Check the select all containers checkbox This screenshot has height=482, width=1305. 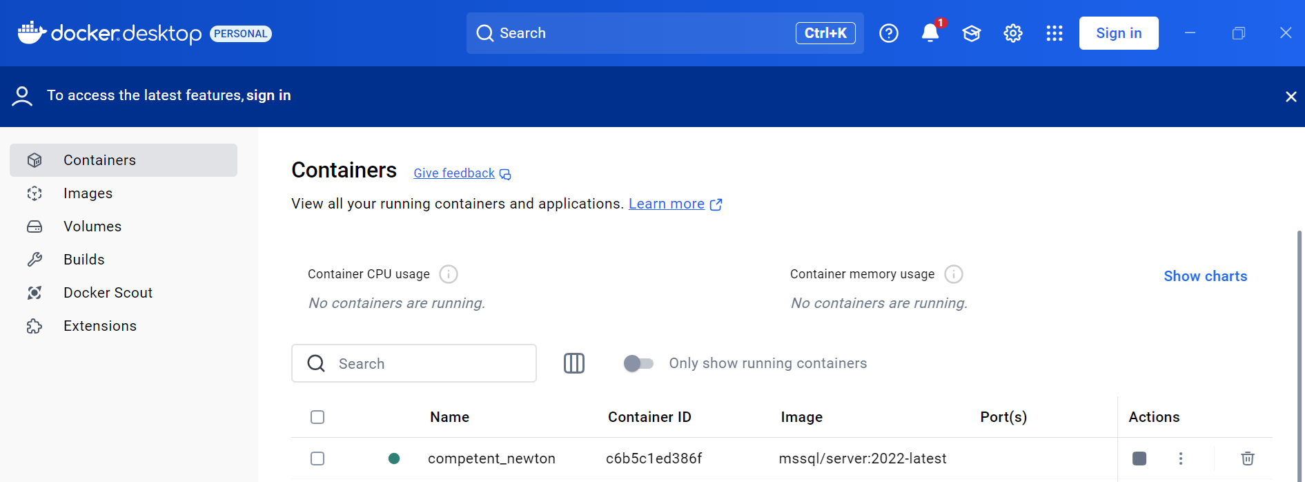317,417
